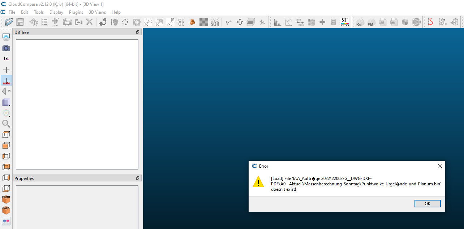Save the current entity

tap(20, 22)
